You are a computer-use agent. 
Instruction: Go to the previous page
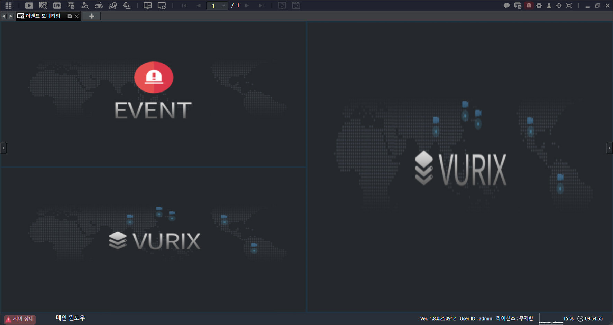click(199, 6)
